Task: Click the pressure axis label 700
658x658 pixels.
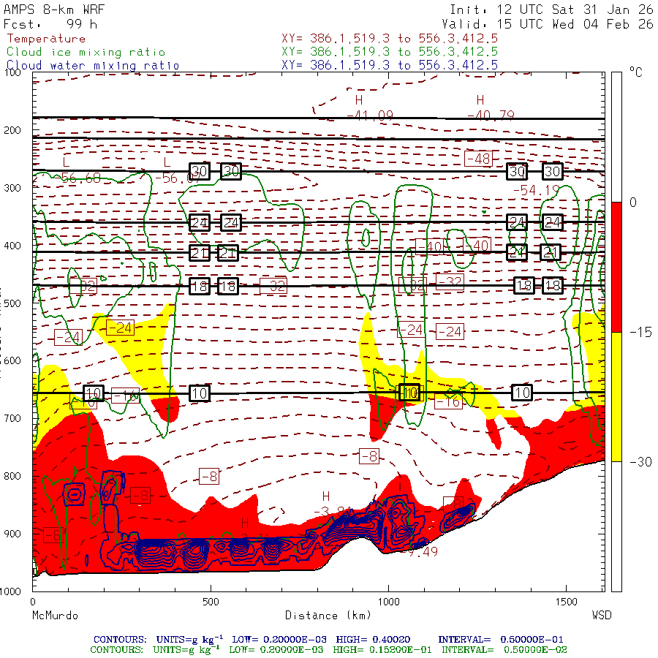Action: 12,418
